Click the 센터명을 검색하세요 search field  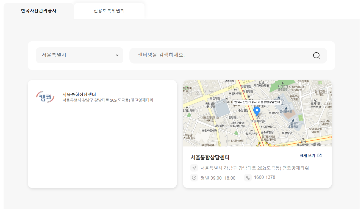coord(228,55)
